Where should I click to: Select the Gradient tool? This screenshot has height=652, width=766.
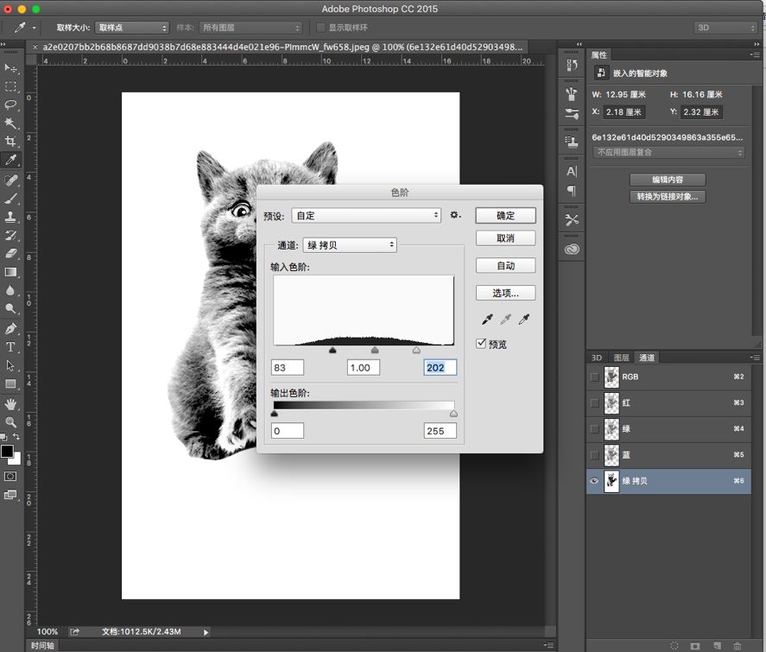[x=10, y=272]
